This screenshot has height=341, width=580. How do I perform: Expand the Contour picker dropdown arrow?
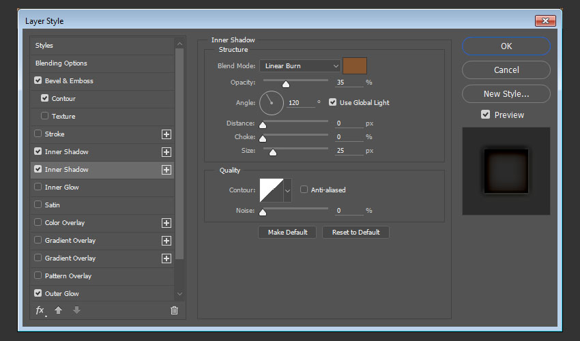click(x=287, y=190)
